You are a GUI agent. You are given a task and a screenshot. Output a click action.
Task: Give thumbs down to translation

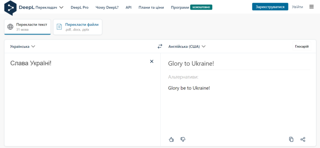183,139
